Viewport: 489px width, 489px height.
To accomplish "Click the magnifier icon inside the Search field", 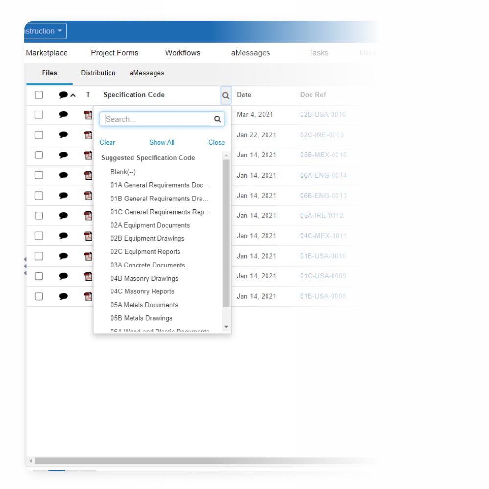I will pos(218,119).
